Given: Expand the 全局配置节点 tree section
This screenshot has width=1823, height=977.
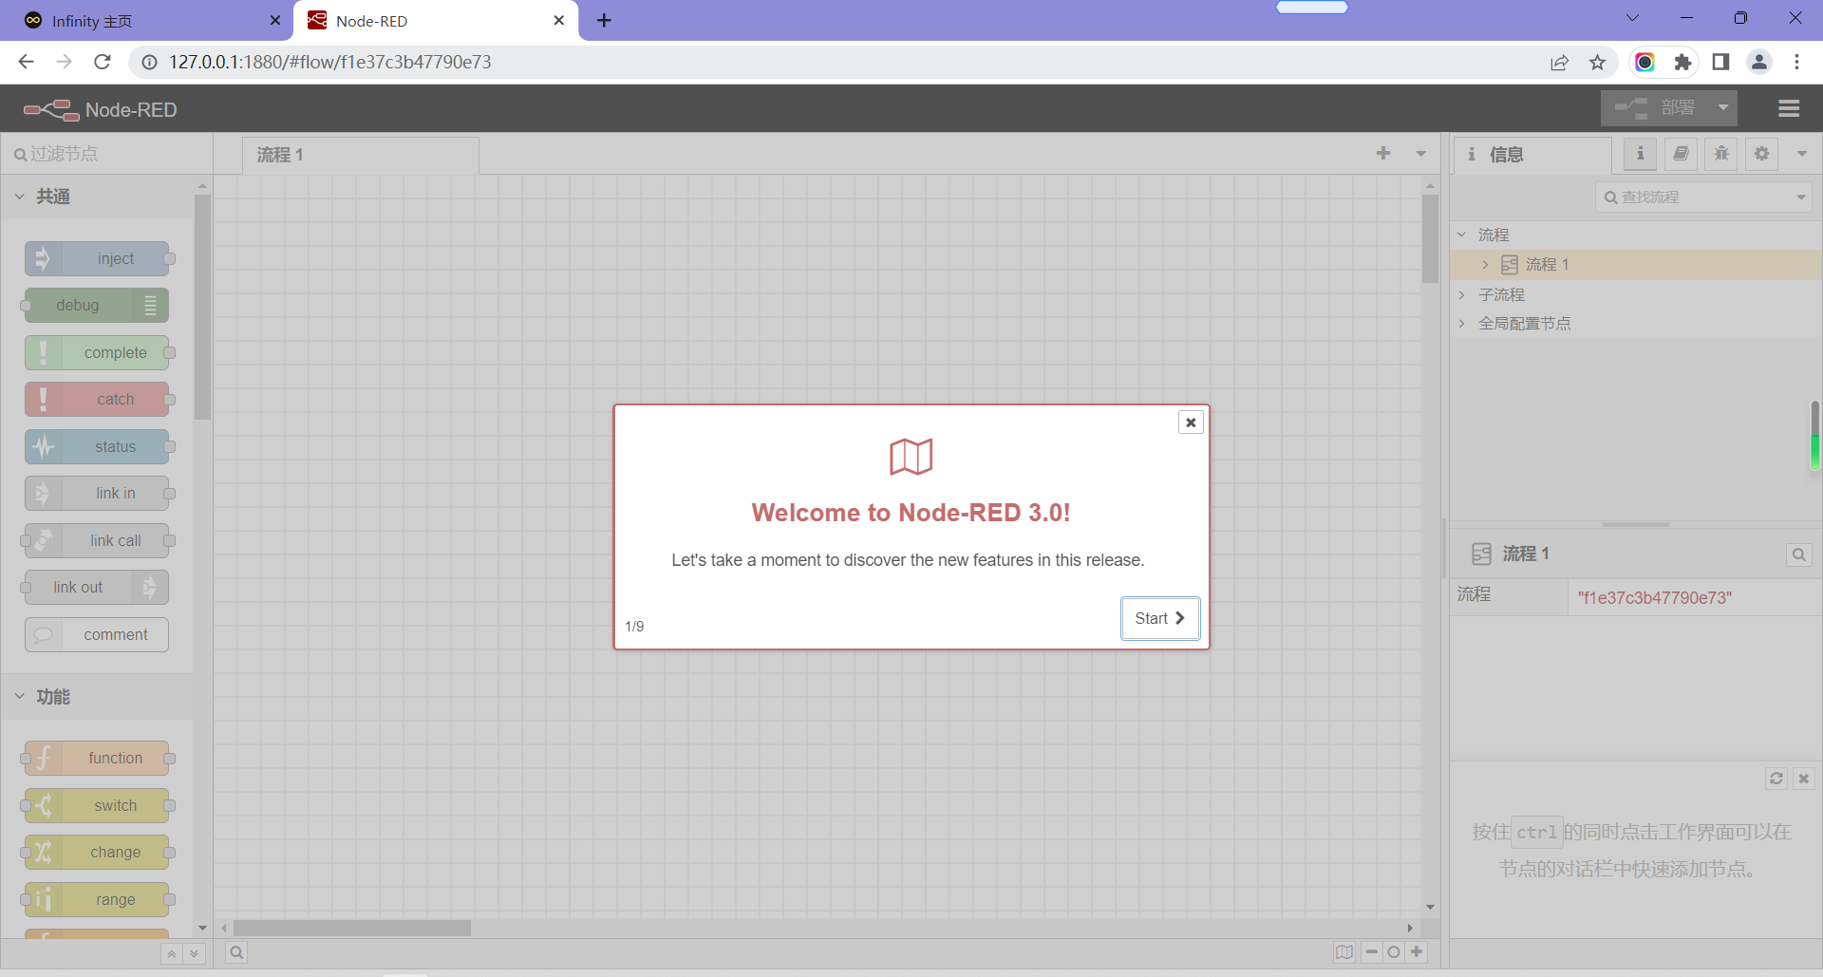Looking at the screenshot, I should [x=1462, y=324].
